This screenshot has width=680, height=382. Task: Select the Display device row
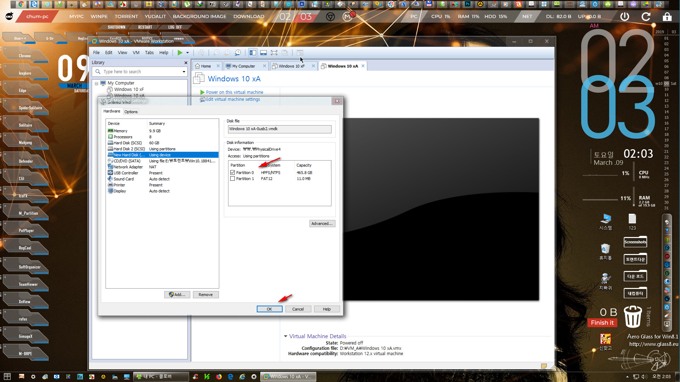click(162, 191)
